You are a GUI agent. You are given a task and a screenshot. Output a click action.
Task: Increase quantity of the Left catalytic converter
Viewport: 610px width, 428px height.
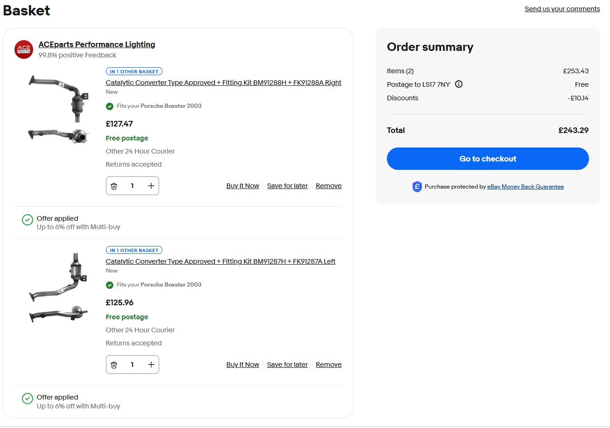pyautogui.click(x=151, y=365)
